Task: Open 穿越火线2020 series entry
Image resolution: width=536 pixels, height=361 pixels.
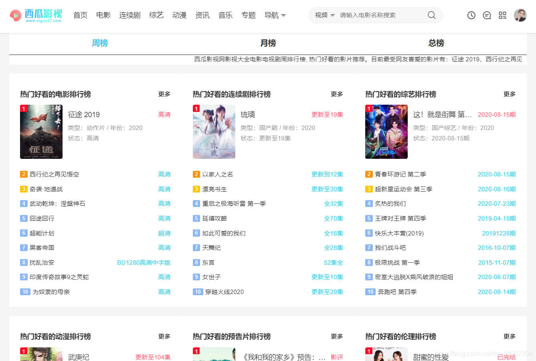Action: tap(225, 292)
